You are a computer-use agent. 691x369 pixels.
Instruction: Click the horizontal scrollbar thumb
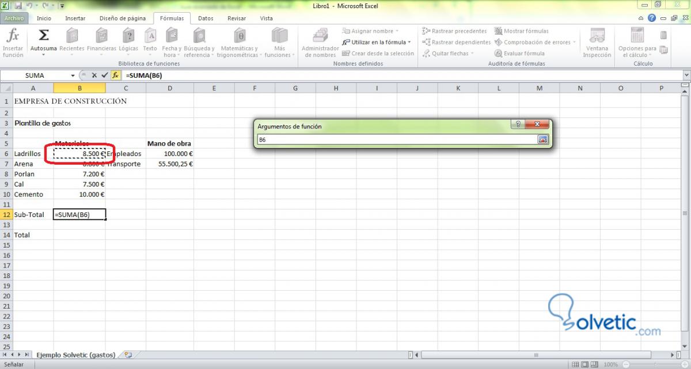[536, 355]
